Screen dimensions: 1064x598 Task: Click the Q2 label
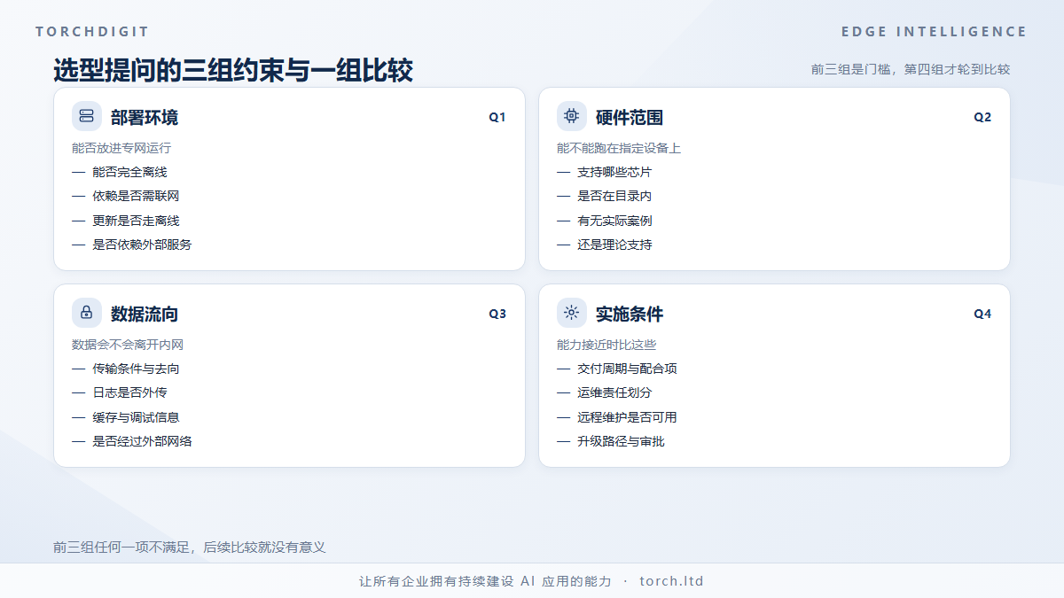click(x=982, y=117)
